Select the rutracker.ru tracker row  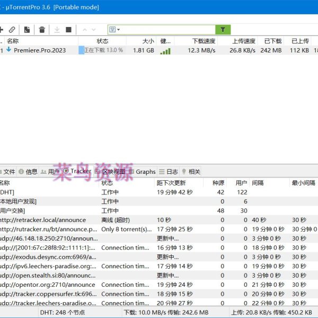point(159,229)
